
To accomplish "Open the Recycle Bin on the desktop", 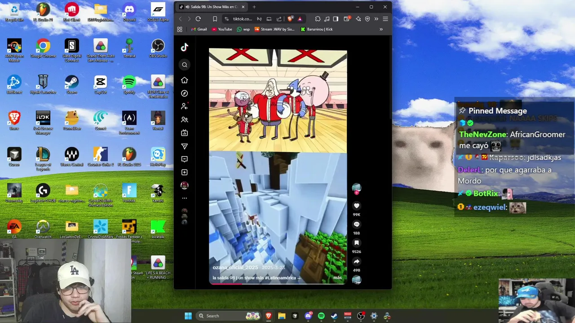I will 14,13.
